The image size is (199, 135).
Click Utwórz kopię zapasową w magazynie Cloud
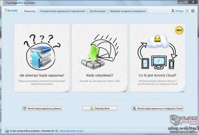157,108
